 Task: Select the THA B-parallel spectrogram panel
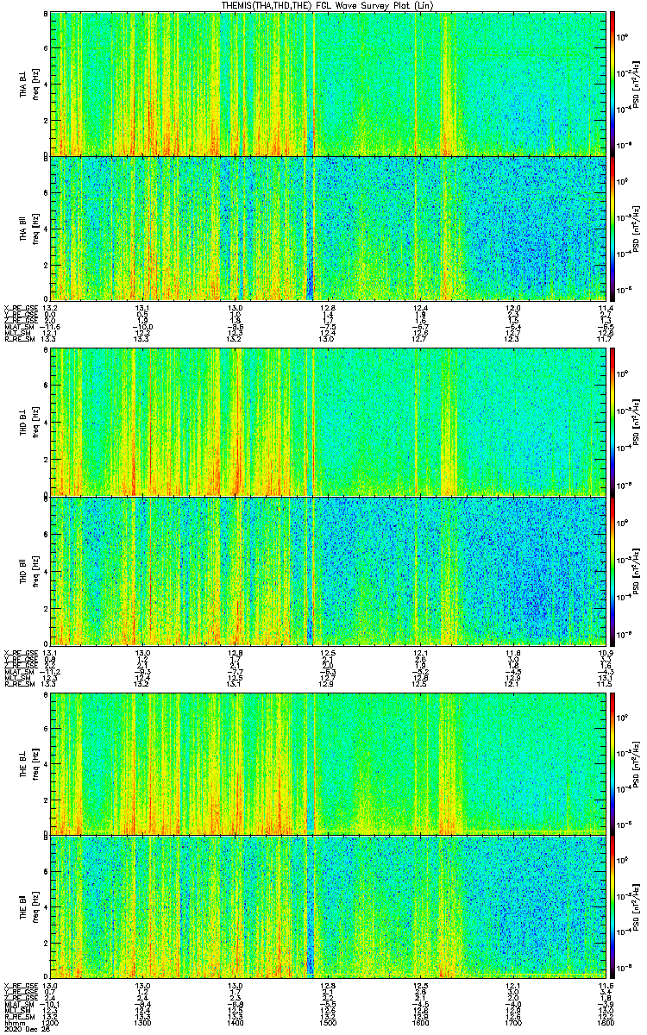point(330,228)
